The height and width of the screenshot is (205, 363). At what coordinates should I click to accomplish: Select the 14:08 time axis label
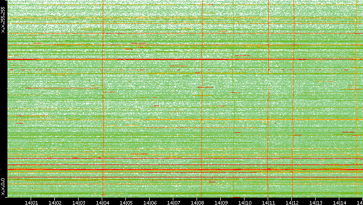(197, 203)
